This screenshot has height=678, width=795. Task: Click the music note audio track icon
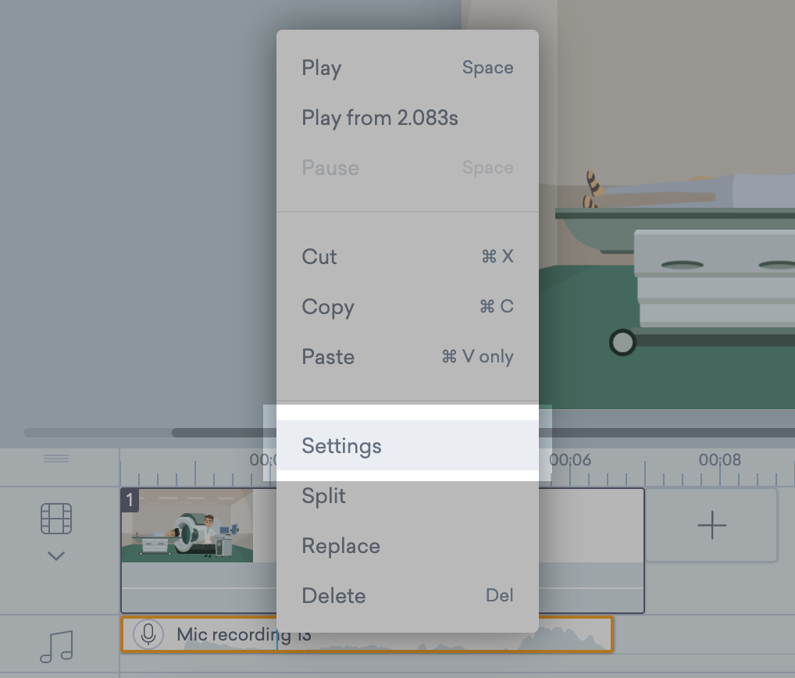click(x=56, y=646)
